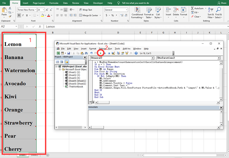This screenshot has height=158, width=229.
Task: Open the font size dropdown showing 24
Action: pyautogui.click(x=43, y=10)
